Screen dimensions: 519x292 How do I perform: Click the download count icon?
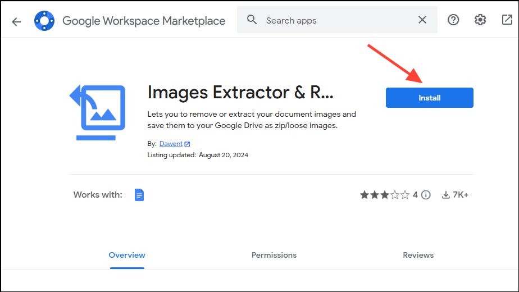coord(446,195)
